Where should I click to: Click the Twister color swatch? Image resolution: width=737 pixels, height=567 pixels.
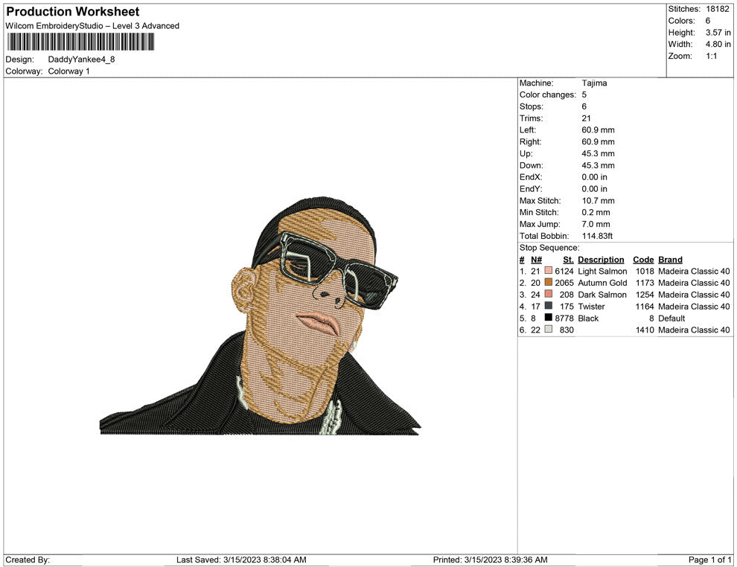pos(548,306)
